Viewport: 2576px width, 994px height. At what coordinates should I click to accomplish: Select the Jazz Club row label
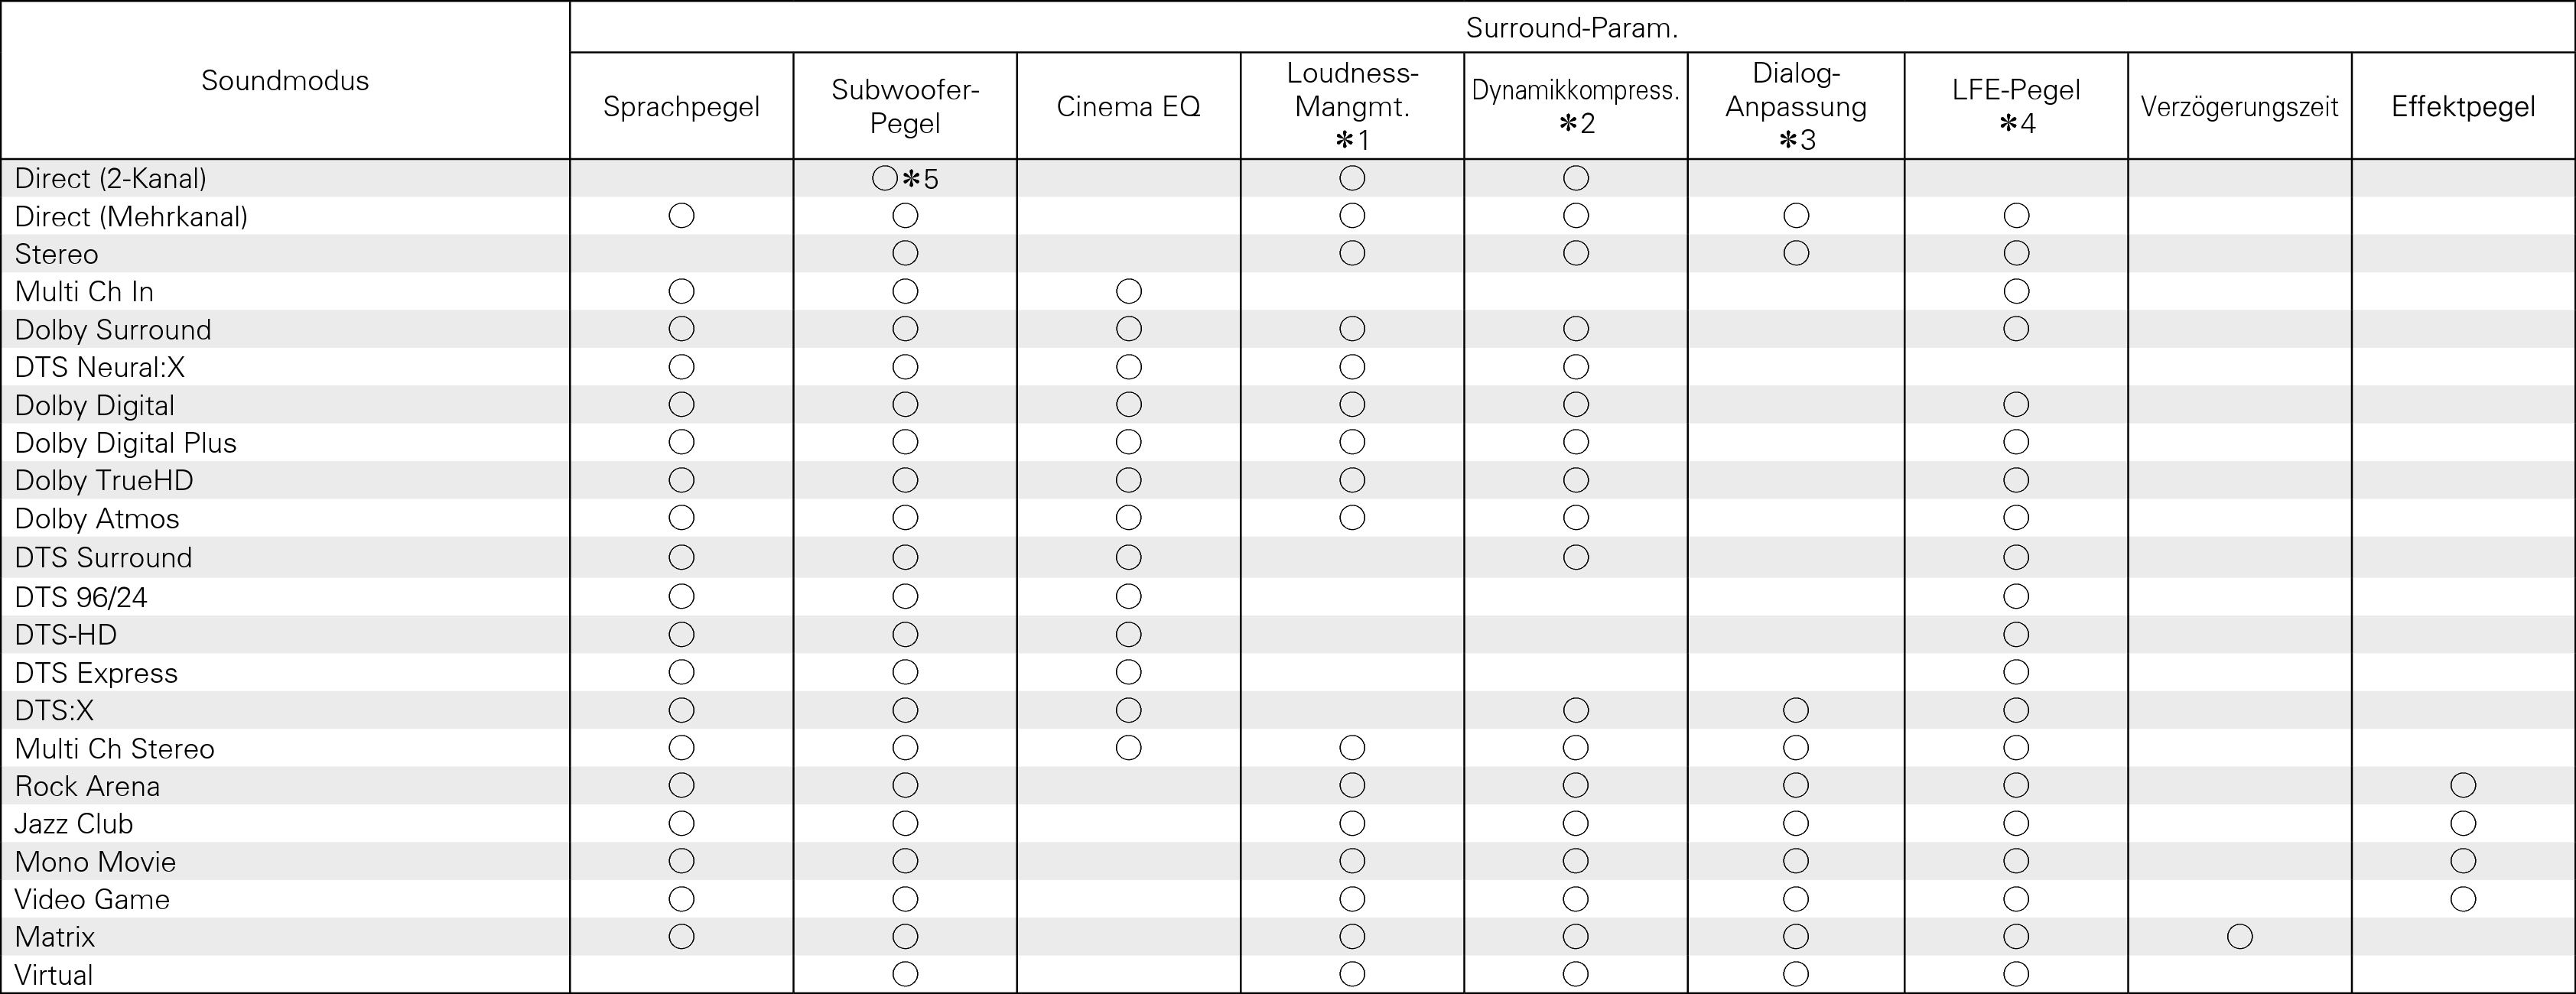point(74,824)
